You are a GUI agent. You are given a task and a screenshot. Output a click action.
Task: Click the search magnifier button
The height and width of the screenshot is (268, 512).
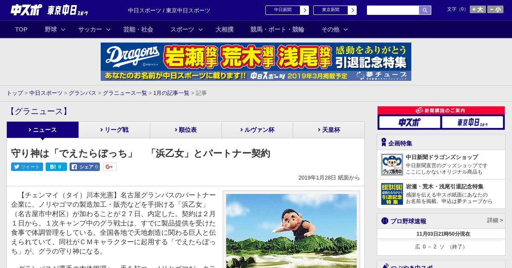[x=425, y=10]
